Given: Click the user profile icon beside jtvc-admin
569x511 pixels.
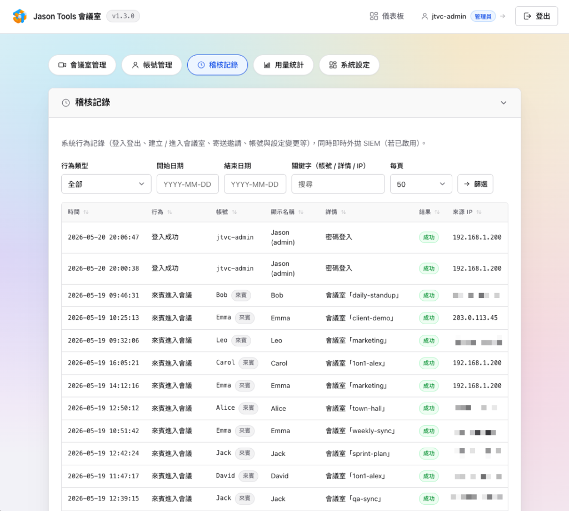Looking at the screenshot, I should 424,16.
